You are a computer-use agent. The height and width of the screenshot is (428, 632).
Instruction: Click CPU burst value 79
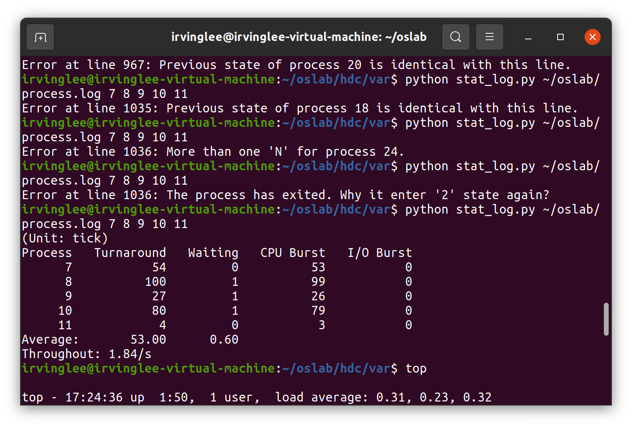click(x=318, y=310)
